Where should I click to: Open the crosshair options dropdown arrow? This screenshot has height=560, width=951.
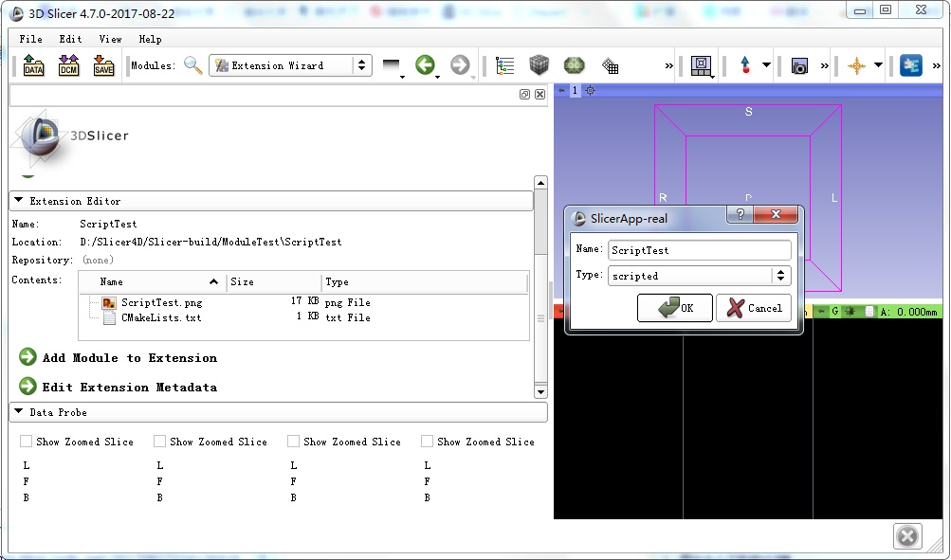coord(878,65)
